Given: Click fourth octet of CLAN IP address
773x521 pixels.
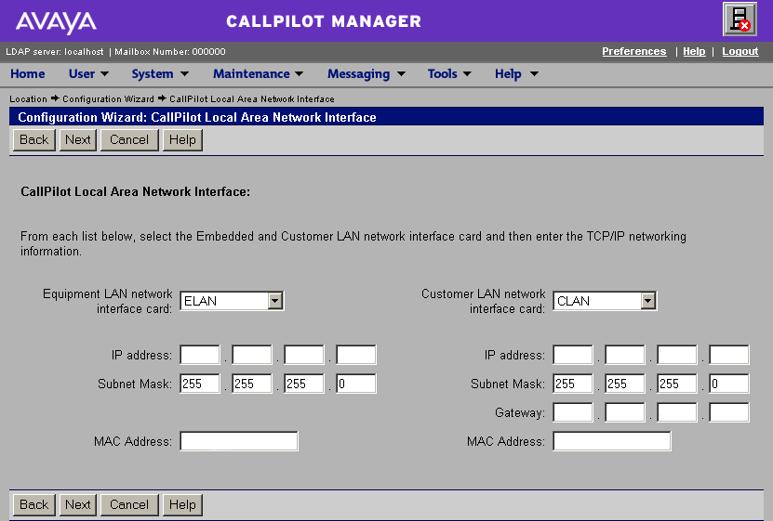Looking at the screenshot, I should click(x=729, y=355).
